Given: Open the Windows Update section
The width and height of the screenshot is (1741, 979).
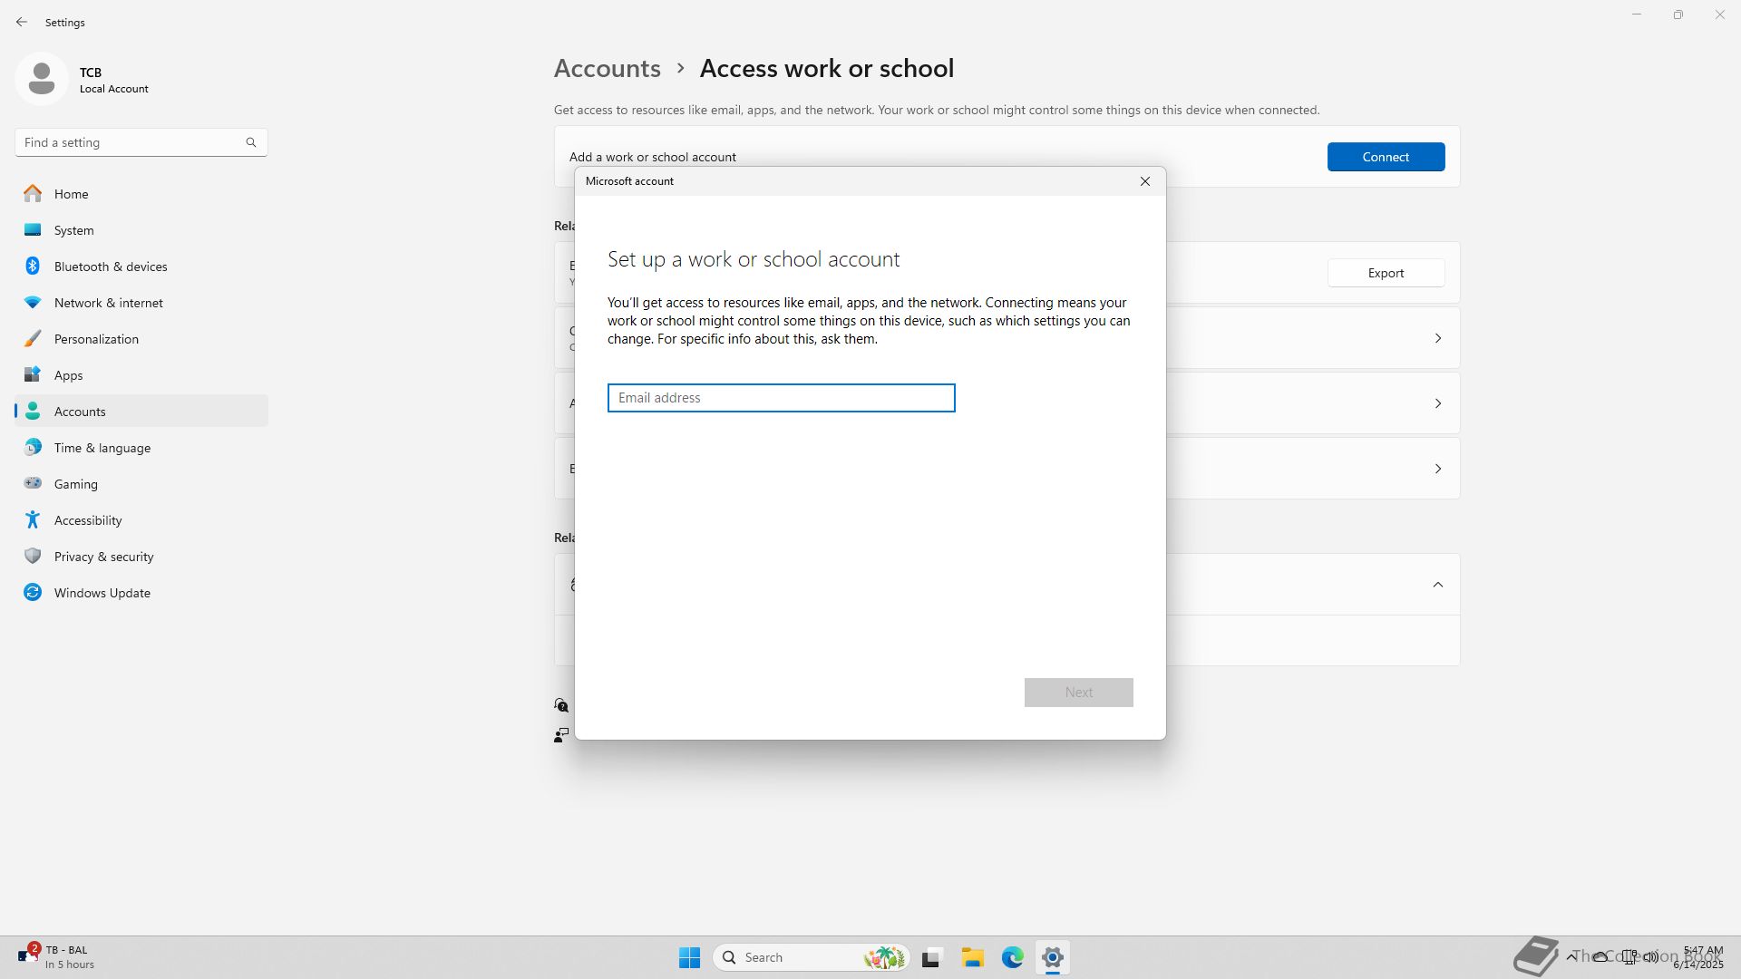Looking at the screenshot, I should coord(102,593).
